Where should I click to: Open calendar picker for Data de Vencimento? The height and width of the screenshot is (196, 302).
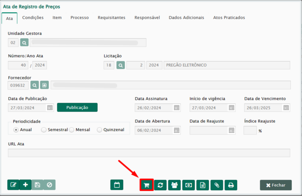point(286,108)
